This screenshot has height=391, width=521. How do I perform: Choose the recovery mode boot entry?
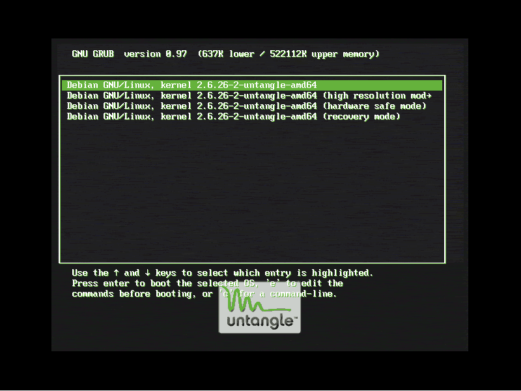click(234, 117)
